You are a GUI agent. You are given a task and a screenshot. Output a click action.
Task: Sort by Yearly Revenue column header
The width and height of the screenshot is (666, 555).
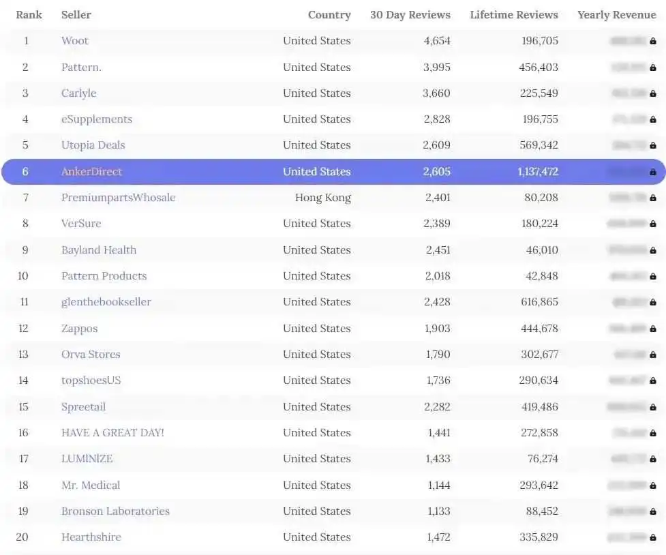click(617, 15)
